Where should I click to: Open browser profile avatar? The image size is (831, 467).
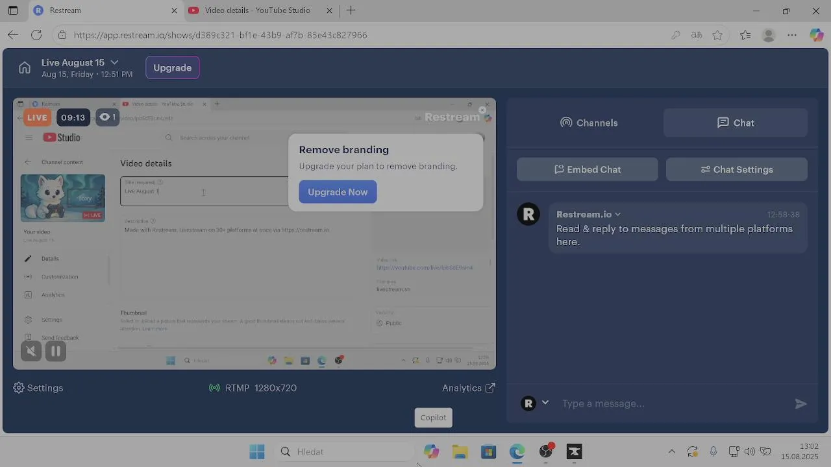(769, 35)
